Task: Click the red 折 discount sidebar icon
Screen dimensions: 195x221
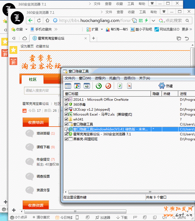Action: pyautogui.click(x=13, y=61)
